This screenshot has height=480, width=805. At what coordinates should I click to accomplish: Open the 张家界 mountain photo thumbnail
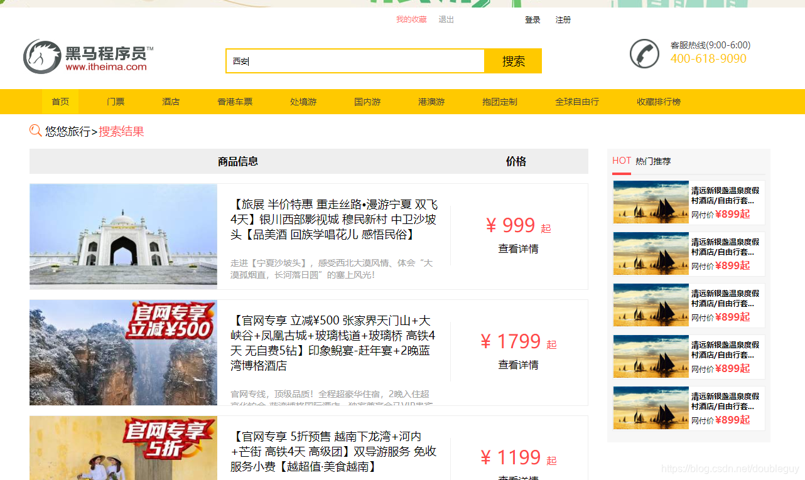click(123, 353)
